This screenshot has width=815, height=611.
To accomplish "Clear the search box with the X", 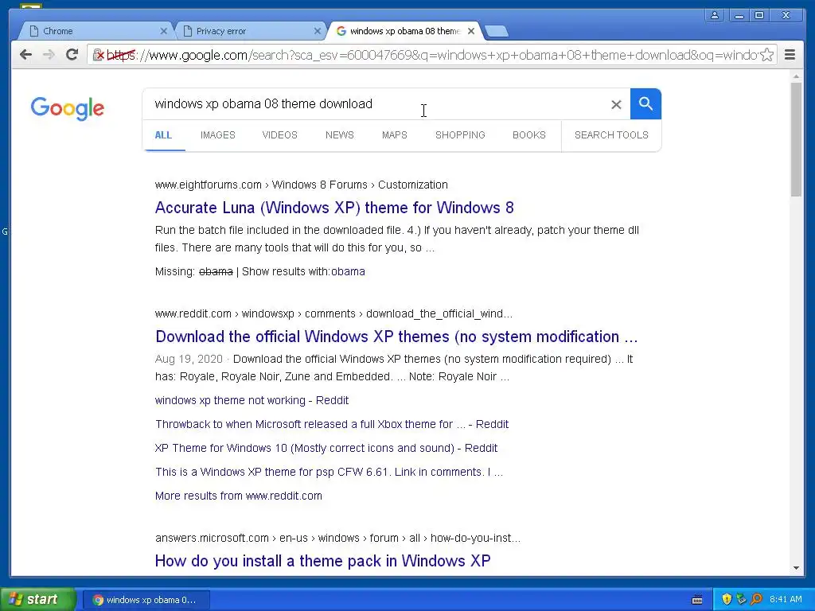I will [616, 104].
